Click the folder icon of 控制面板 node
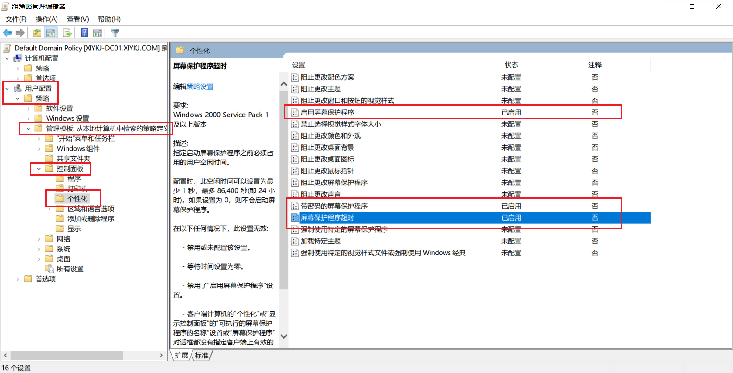 [49, 168]
